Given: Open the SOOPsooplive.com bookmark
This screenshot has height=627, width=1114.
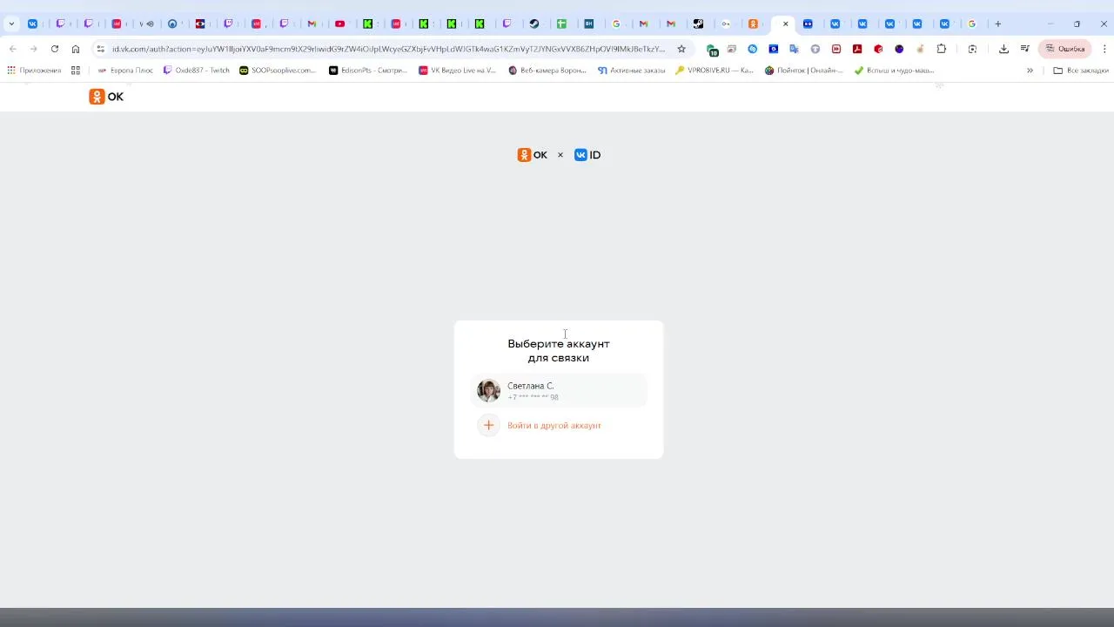Looking at the screenshot, I should (x=278, y=71).
